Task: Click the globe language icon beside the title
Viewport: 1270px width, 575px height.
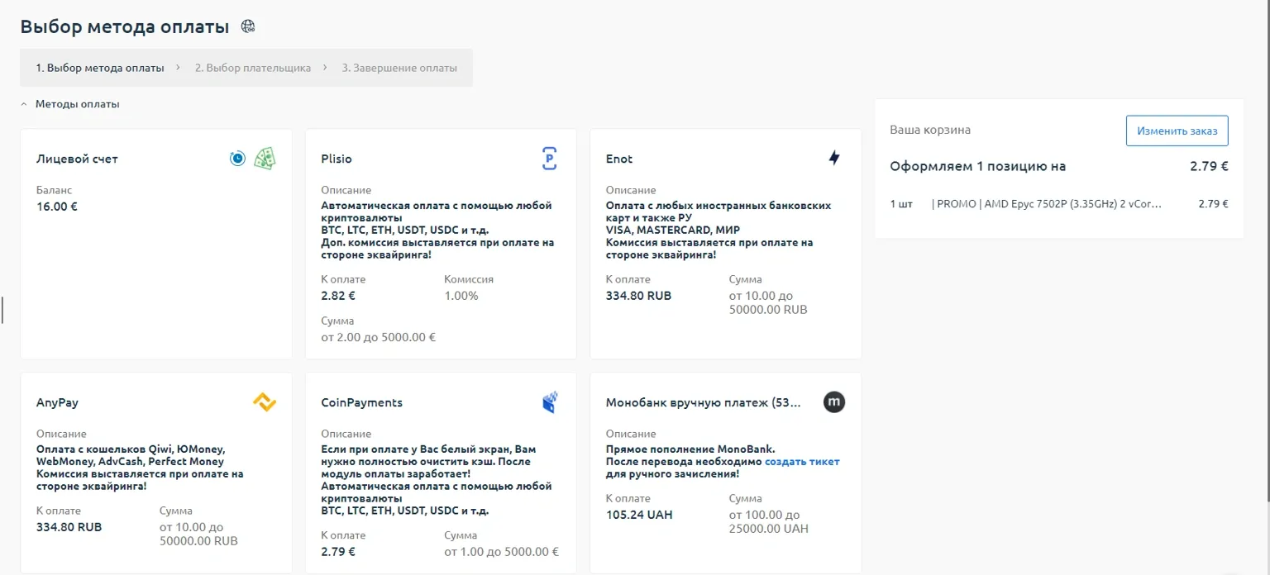Action: 248,26
